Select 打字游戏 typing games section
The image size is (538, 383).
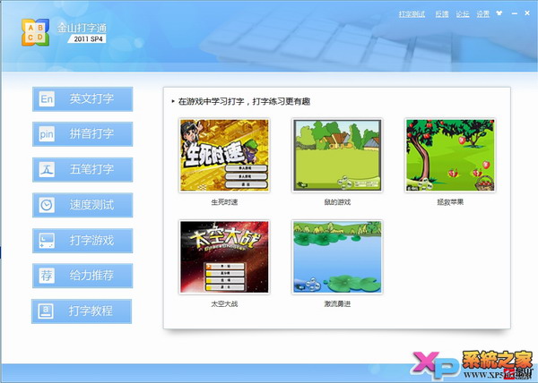tap(82, 240)
